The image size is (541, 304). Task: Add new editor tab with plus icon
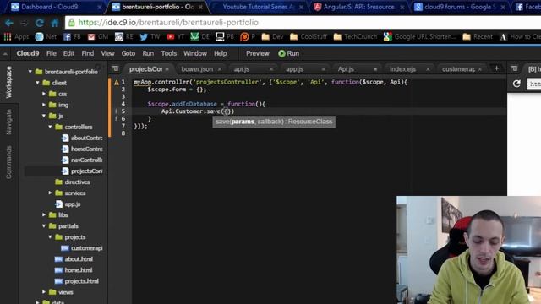pyautogui.click(x=496, y=68)
